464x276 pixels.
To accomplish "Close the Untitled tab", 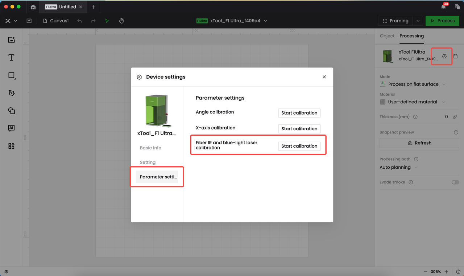I will coord(80,7).
